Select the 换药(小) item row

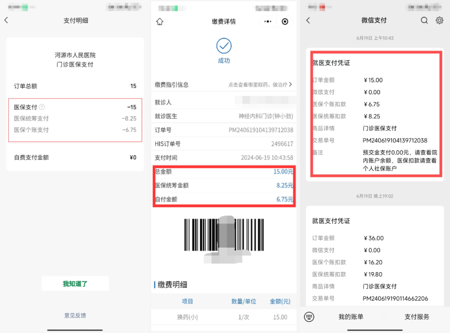coord(224,317)
